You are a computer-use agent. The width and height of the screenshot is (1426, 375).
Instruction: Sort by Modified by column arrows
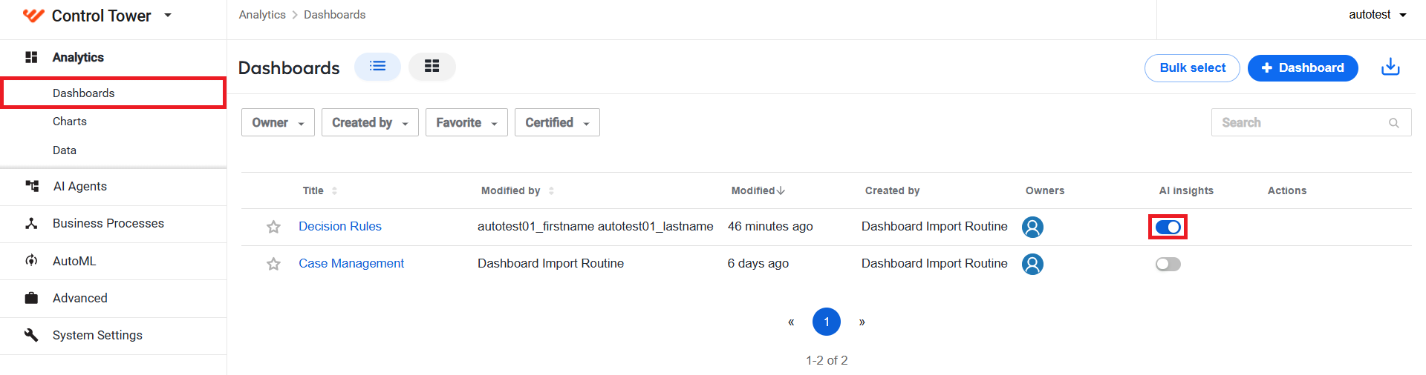coord(551,191)
